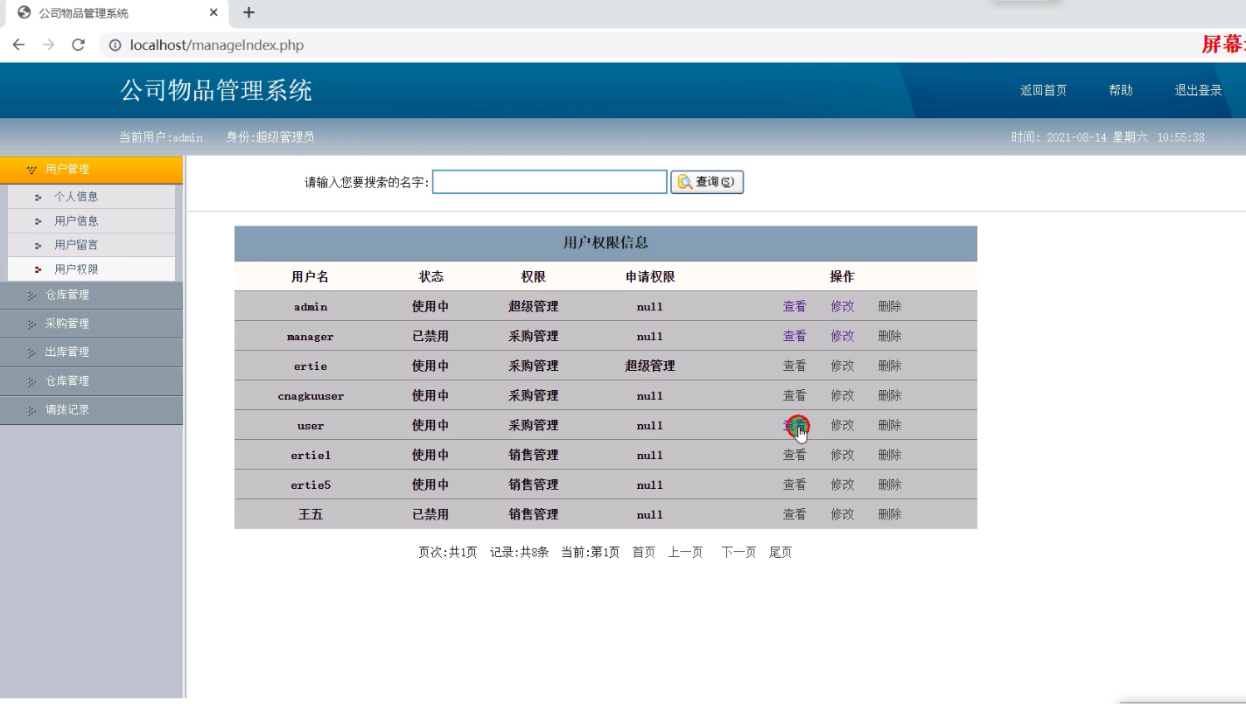The image size is (1246, 704).
Task: Click 查看 for the ertie5 row
Action: tap(794, 484)
